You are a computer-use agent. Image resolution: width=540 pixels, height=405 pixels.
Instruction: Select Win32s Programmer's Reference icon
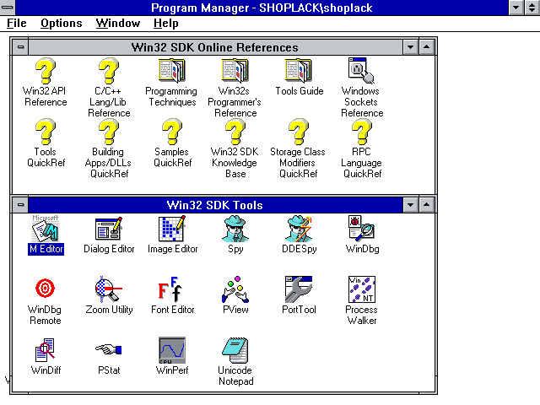point(235,71)
